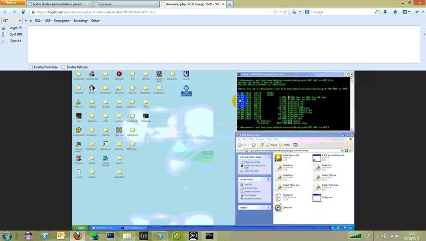The width and height of the screenshot is (426, 241).
Task: Open the PowerShell taskbar icon
Action: point(45,236)
